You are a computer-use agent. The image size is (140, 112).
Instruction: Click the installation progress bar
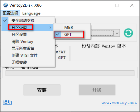click(x=70, y=73)
